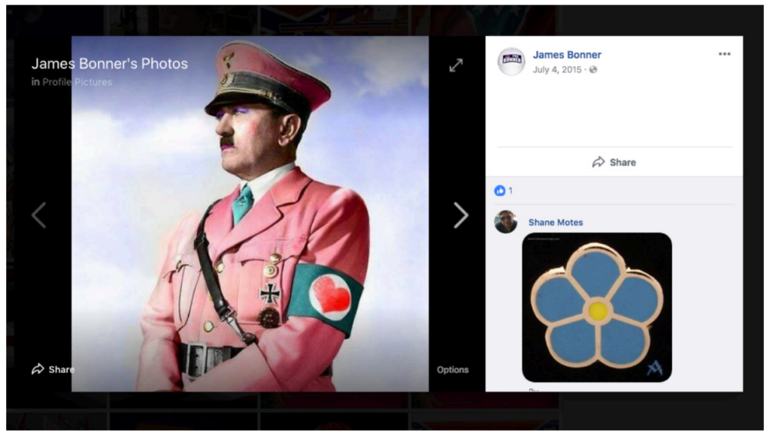This screenshot has height=436, width=770.
Task: Open the blue flower comment image
Action: coord(596,307)
